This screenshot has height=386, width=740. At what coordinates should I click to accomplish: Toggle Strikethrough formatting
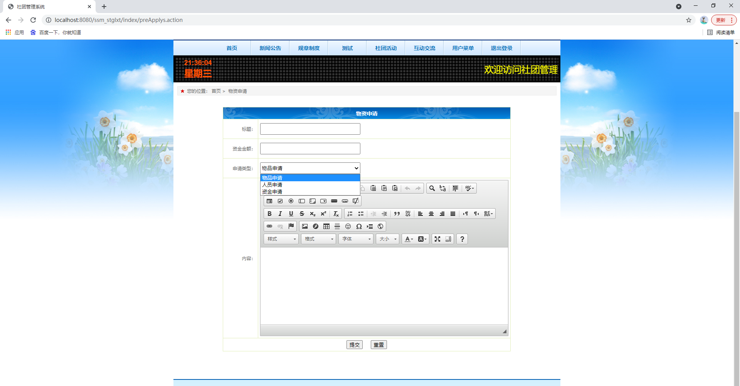pyautogui.click(x=302, y=214)
